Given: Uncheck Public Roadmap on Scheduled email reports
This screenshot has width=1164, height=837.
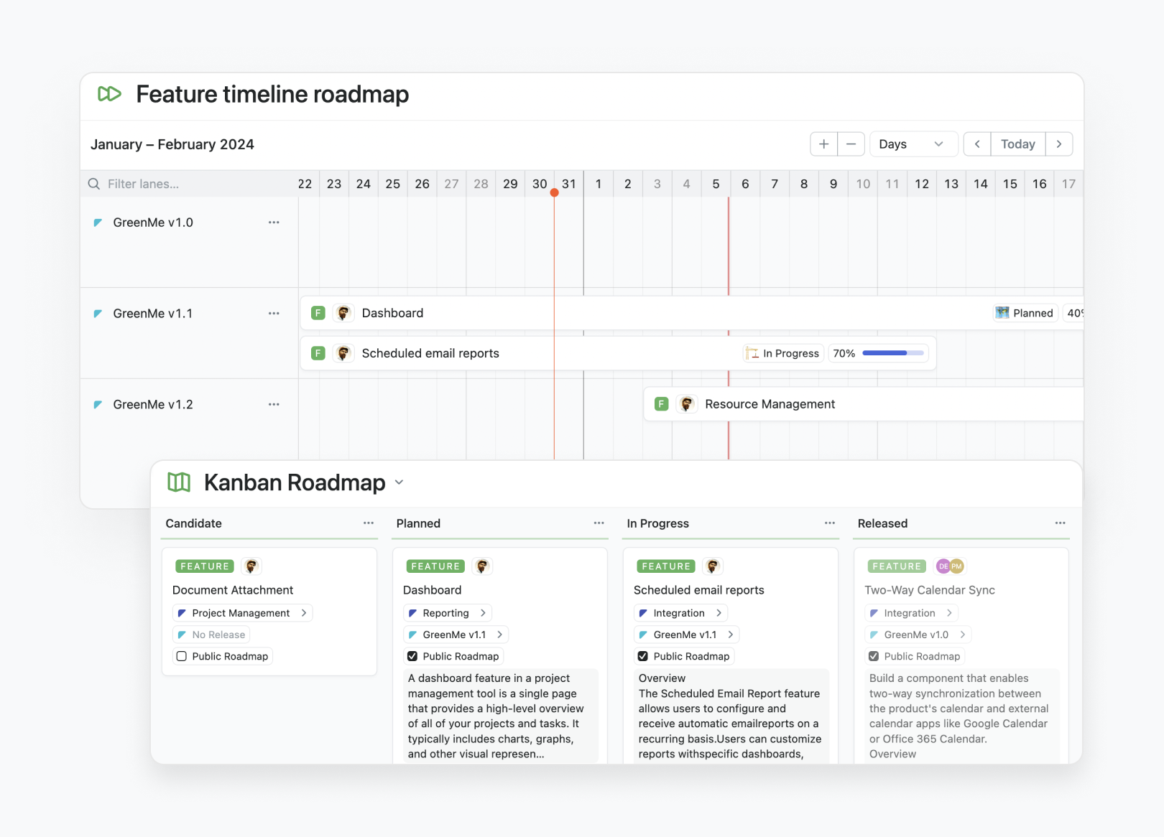Looking at the screenshot, I should tap(643, 656).
